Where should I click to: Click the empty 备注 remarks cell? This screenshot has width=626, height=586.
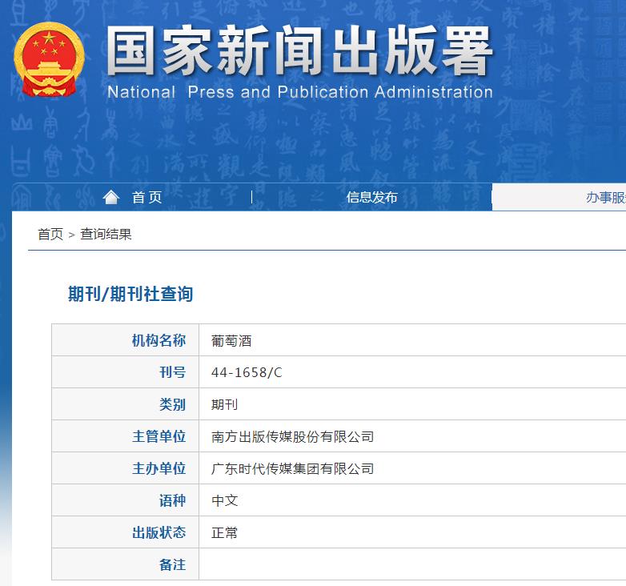400,564
